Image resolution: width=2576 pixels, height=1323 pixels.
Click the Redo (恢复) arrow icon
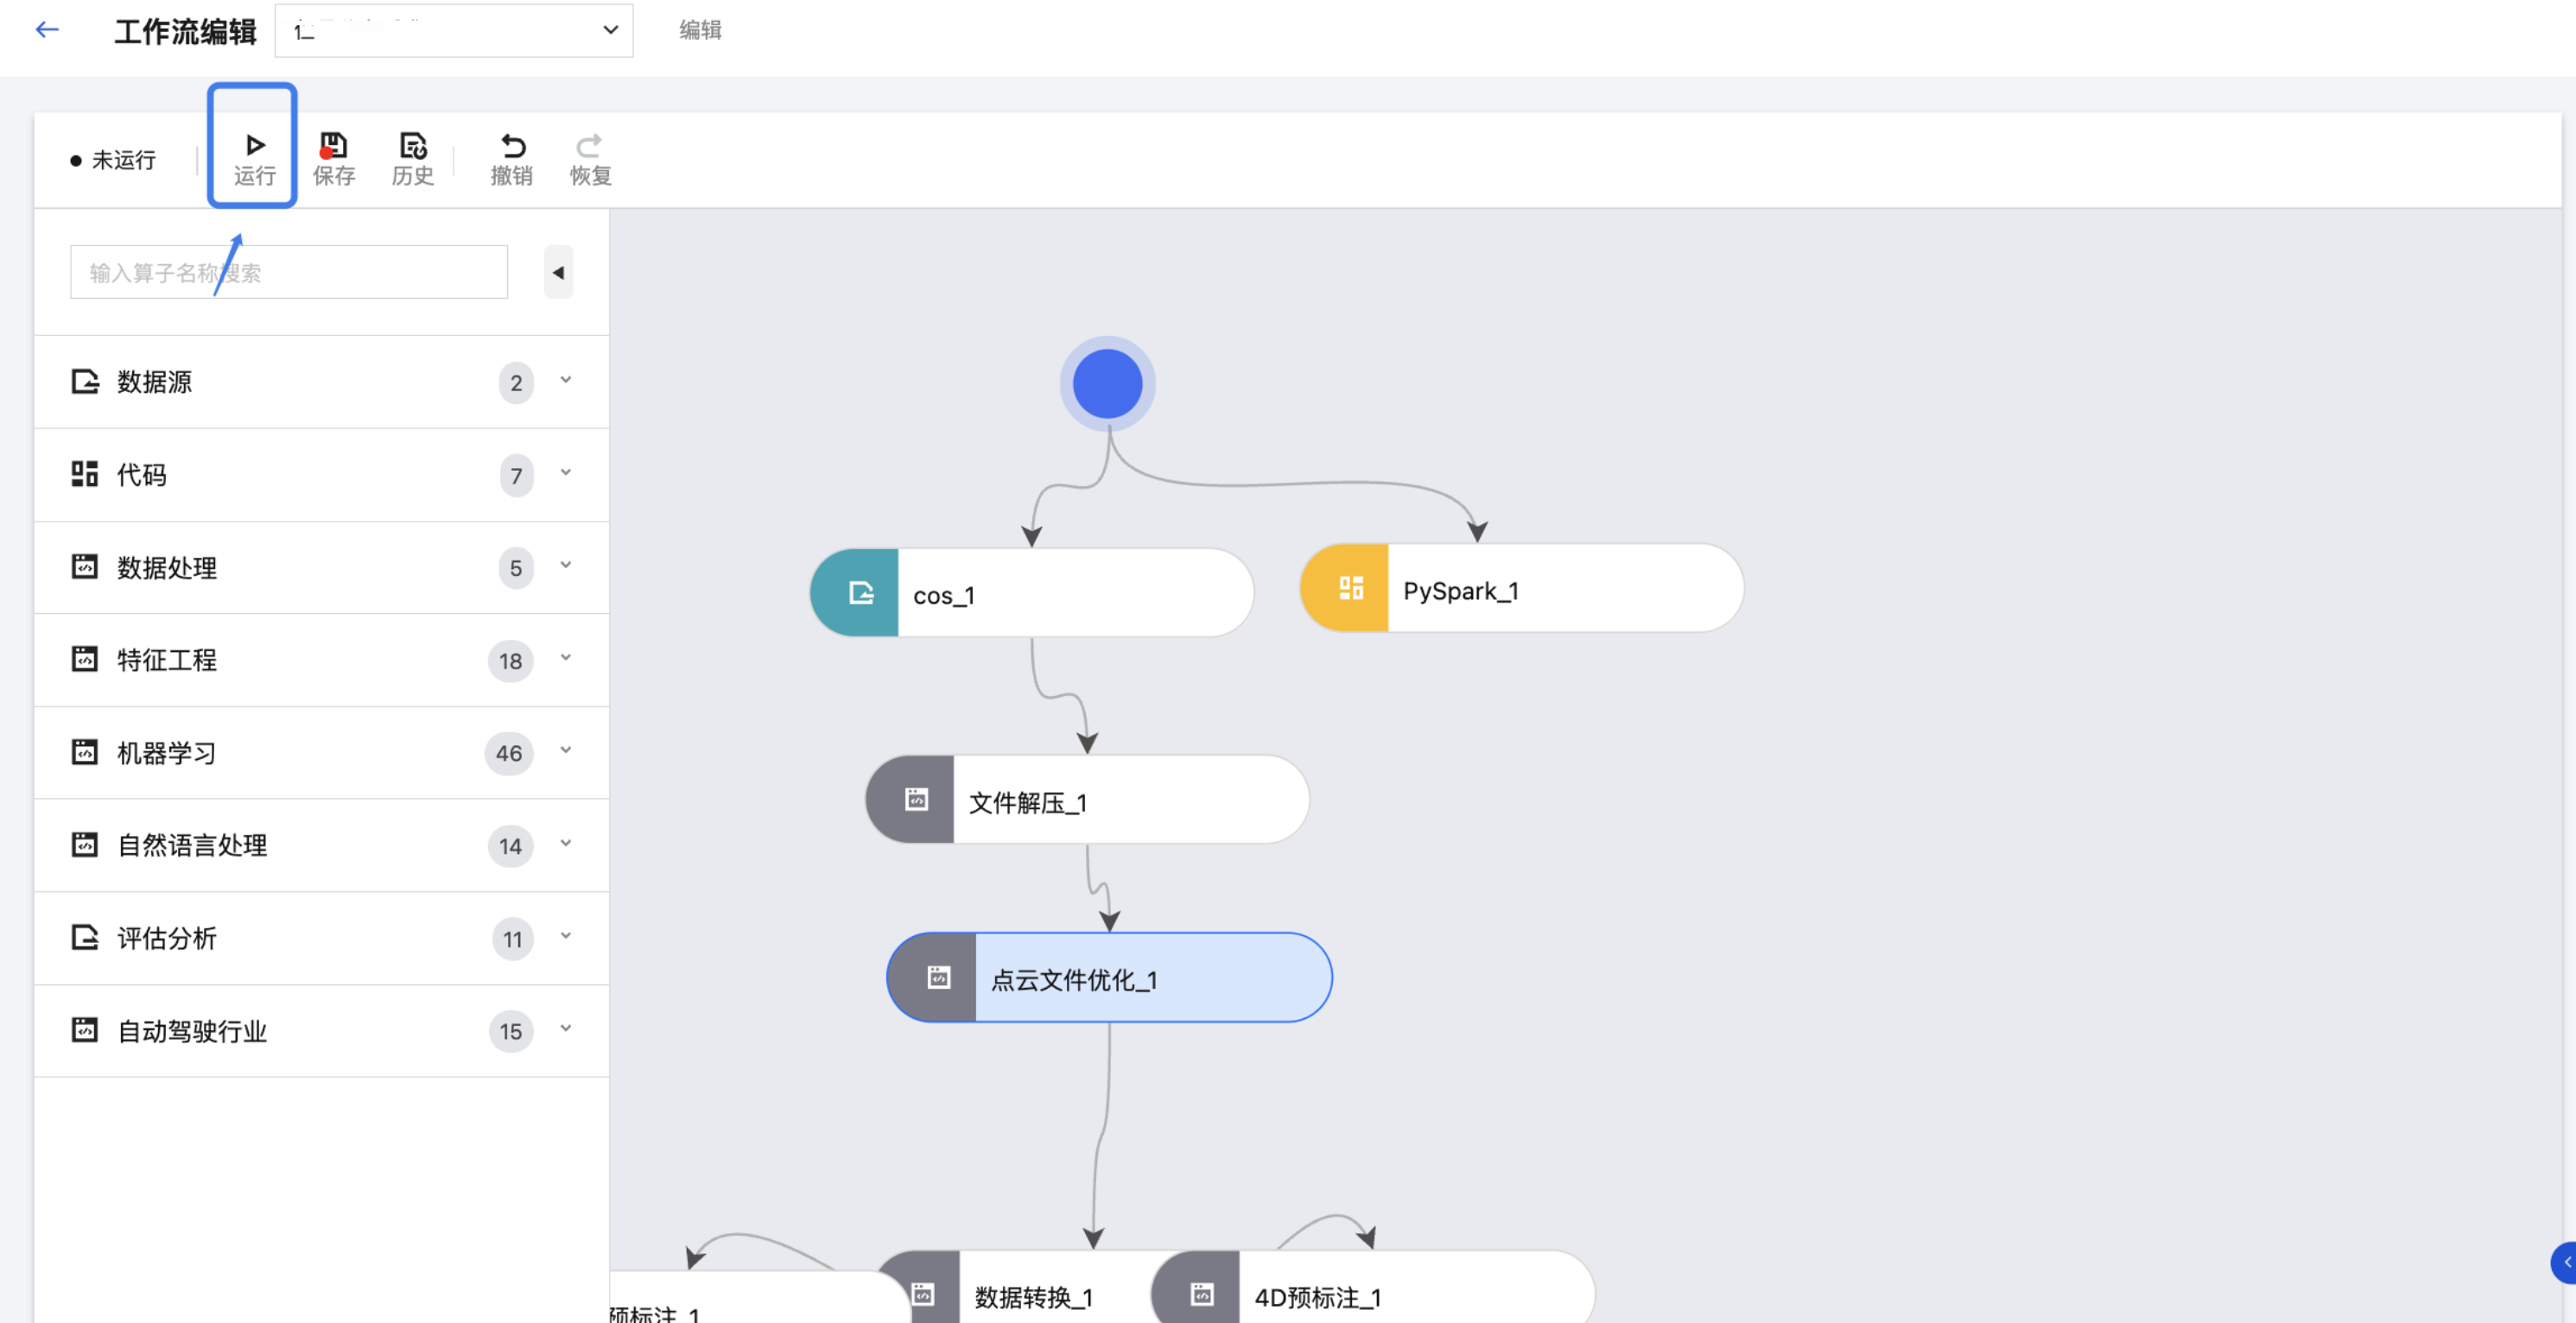(x=590, y=146)
